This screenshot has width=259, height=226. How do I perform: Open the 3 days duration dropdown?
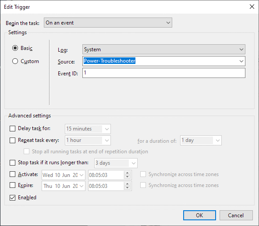(x=116, y=163)
